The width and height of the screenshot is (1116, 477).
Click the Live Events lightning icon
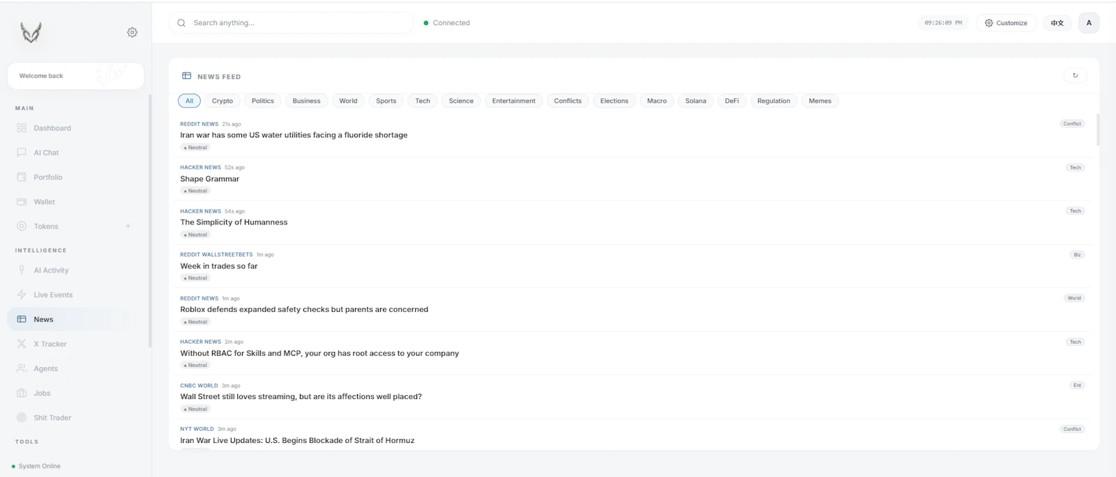click(22, 295)
